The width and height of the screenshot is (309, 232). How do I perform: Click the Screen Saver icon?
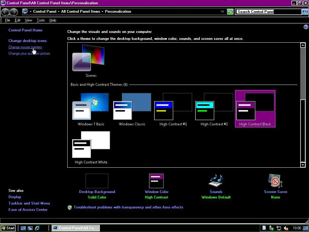(275, 181)
